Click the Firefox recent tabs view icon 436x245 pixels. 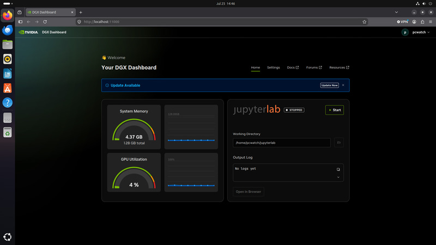pos(20,12)
